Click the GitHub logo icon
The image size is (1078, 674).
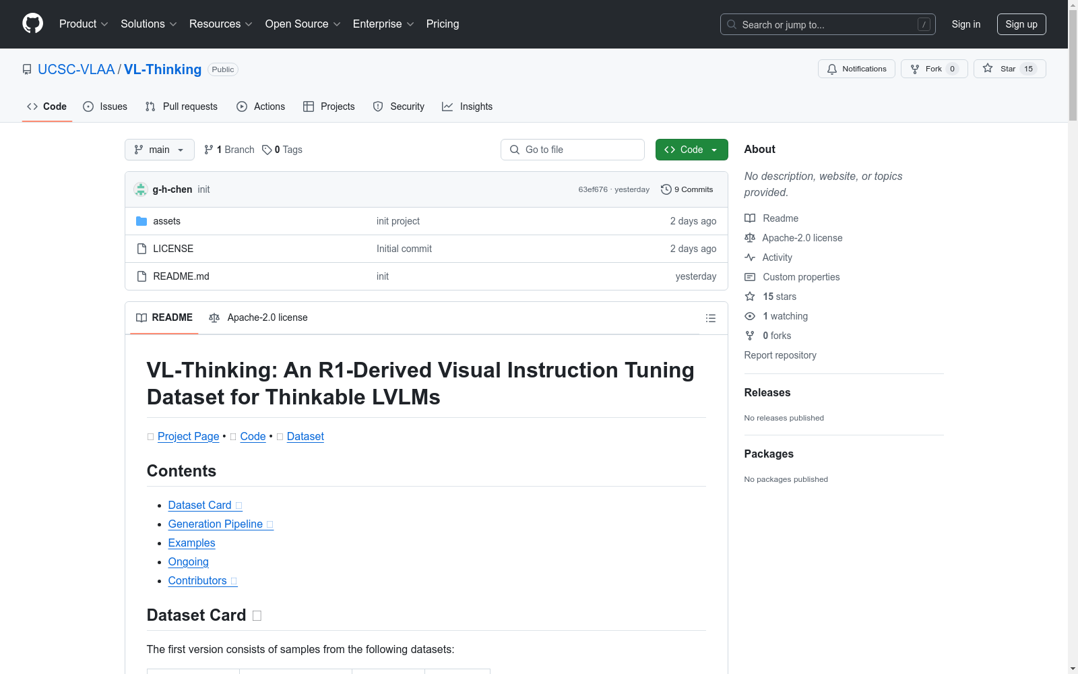32,24
